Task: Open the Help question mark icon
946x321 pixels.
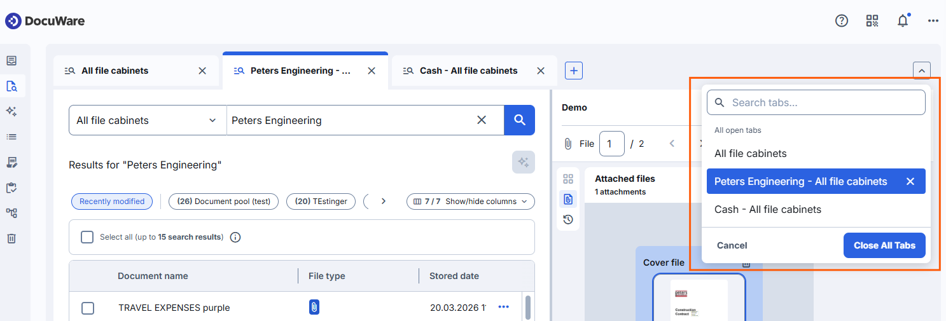Action: coord(842,21)
